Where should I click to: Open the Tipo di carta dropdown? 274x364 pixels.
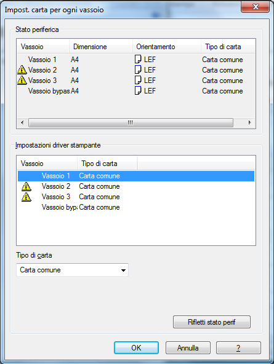point(72,270)
